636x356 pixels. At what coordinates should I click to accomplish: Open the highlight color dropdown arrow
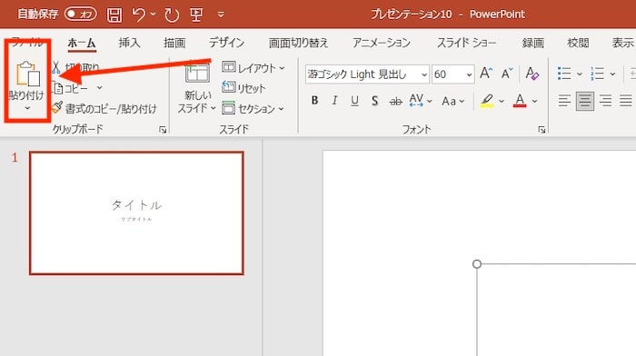pyautogui.click(x=502, y=101)
